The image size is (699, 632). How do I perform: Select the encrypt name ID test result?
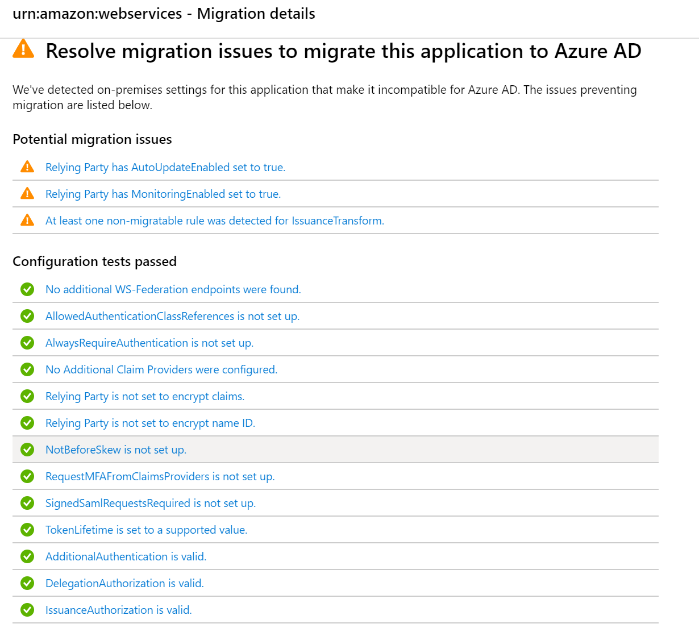[x=150, y=423]
